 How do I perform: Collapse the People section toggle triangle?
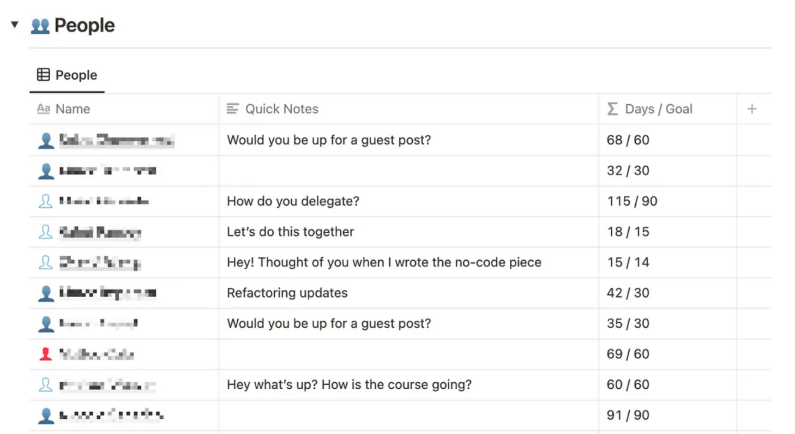tap(15, 25)
